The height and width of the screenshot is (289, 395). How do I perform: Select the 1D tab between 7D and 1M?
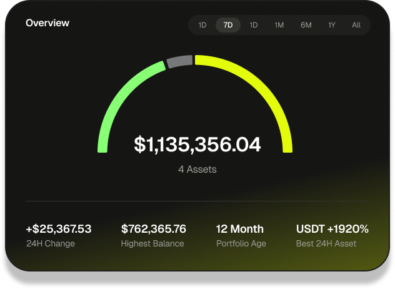point(254,25)
